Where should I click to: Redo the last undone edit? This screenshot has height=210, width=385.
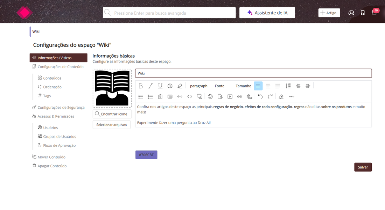270,96
